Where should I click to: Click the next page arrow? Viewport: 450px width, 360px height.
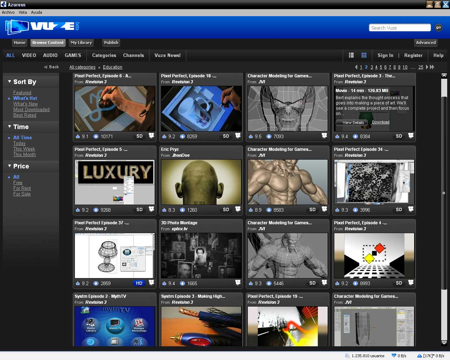click(x=427, y=67)
